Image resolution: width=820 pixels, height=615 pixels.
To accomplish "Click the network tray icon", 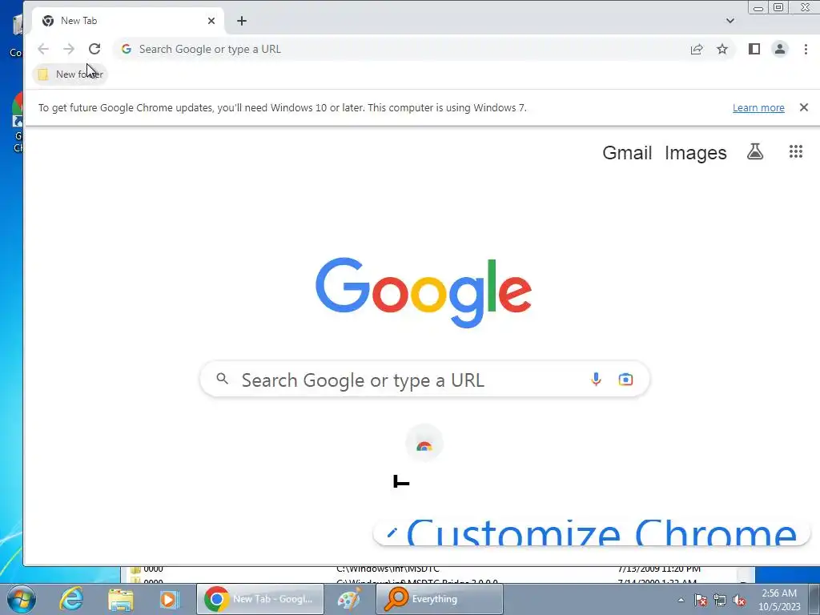I will coord(720,600).
